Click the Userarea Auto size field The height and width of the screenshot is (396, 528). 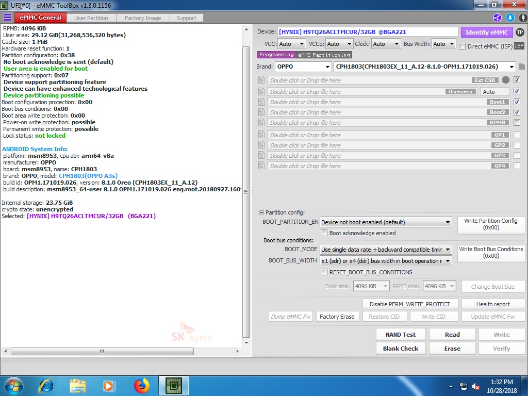tap(494, 92)
